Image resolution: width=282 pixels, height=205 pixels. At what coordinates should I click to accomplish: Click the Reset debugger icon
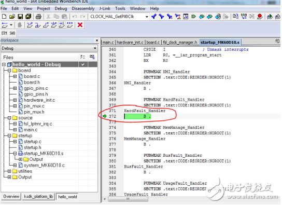[x=5, y=25]
